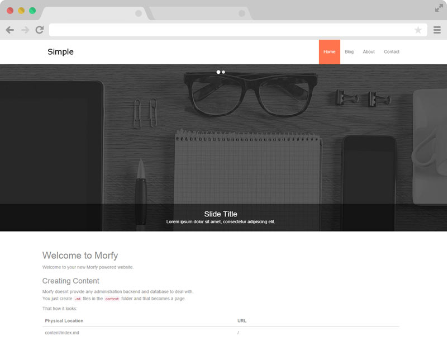Close the second browser tab
The height and width of the screenshot is (340, 448).
tap(242, 13)
